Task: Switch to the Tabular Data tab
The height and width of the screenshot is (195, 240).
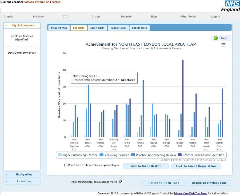Action: [x=118, y=28]
